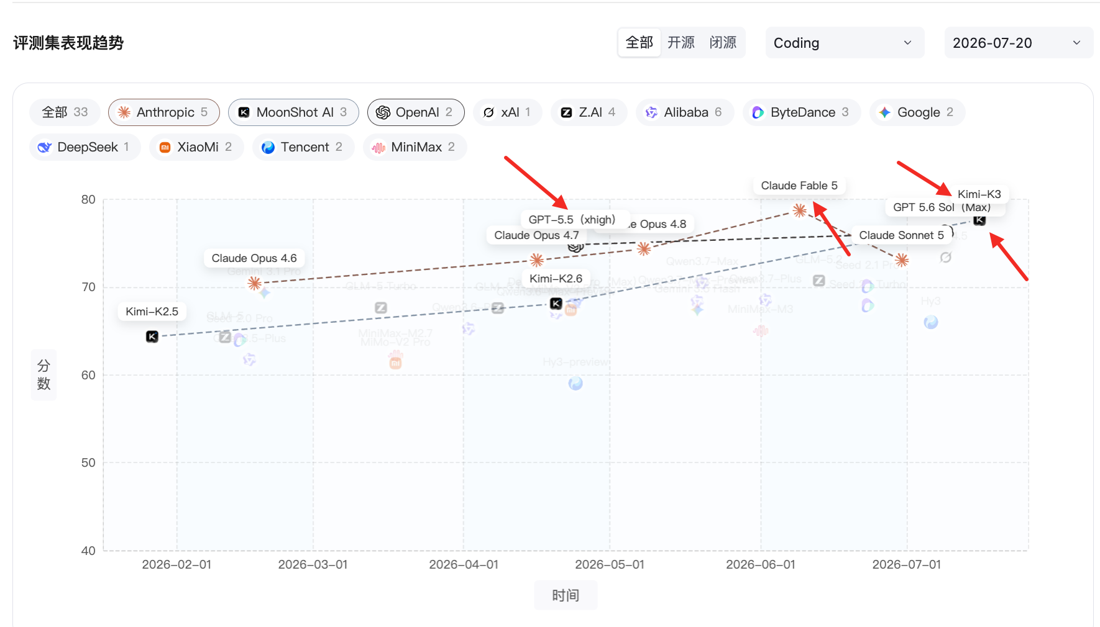The image size is (1100, 627).
Task: Click the GPT 5.6 Sol (Max) label
Action: [942, 207]
